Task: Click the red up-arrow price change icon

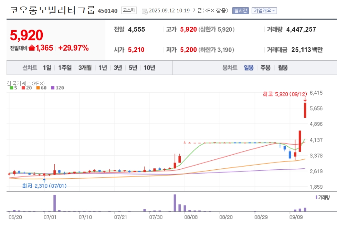Action: pos(32,48)
